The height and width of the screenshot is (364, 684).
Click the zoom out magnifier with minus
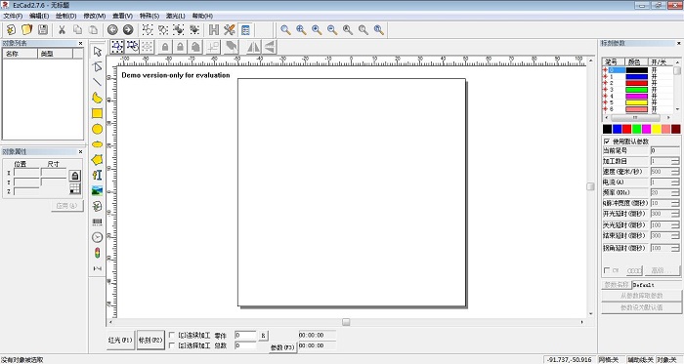point(332,29)
